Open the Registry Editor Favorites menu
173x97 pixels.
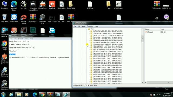pos(90,26)
